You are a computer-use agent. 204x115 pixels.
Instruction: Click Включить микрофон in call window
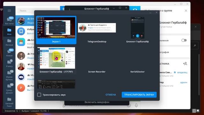[97, 102]
